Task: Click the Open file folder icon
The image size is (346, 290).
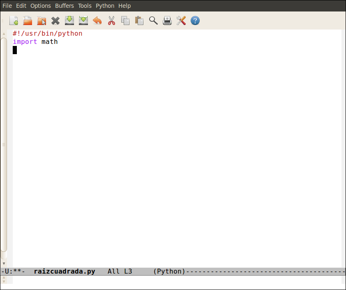Action: click(28, 21)
